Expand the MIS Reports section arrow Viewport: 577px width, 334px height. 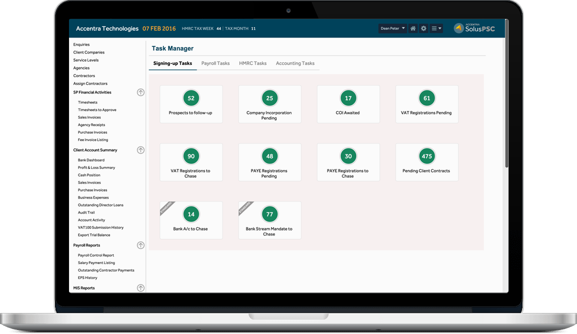[140, 288]
